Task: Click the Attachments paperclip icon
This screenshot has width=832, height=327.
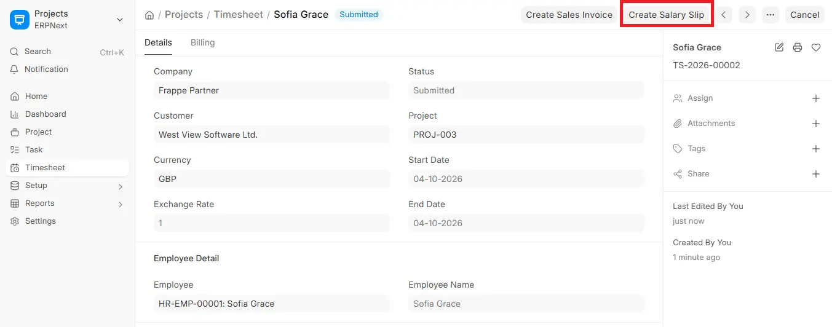Action: click(678, 124)
